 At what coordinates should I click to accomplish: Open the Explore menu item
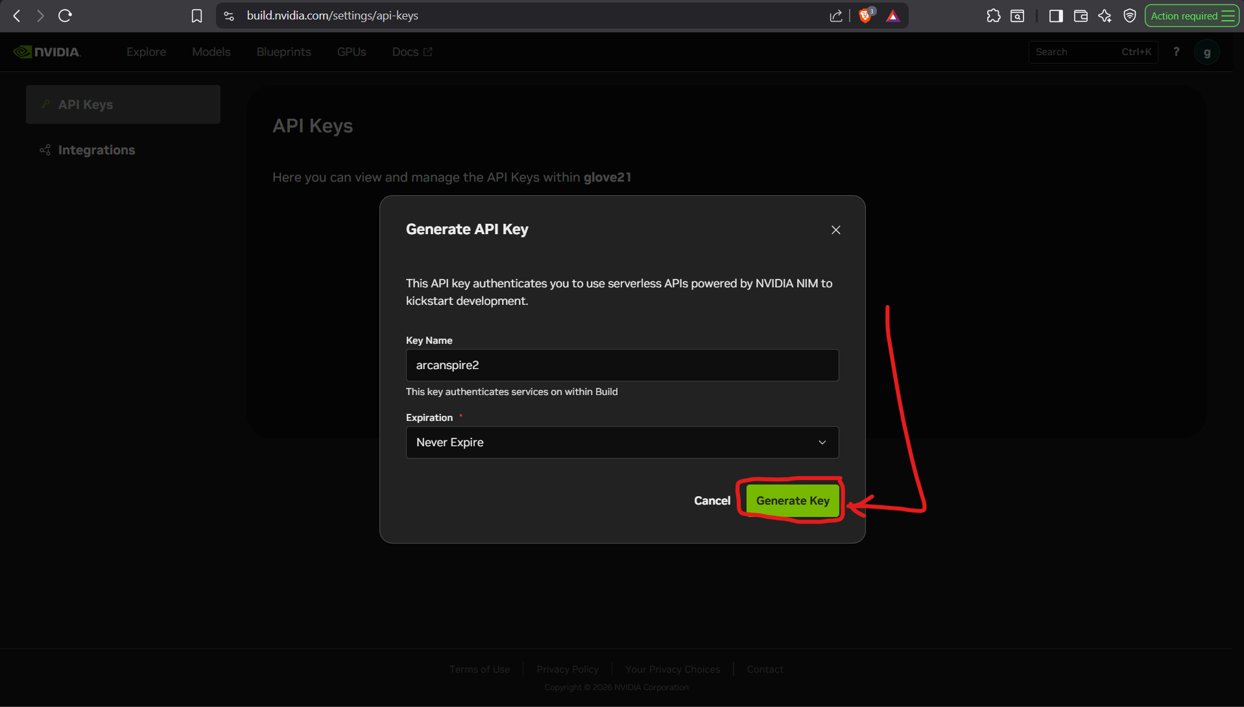(x=146, y=52)
